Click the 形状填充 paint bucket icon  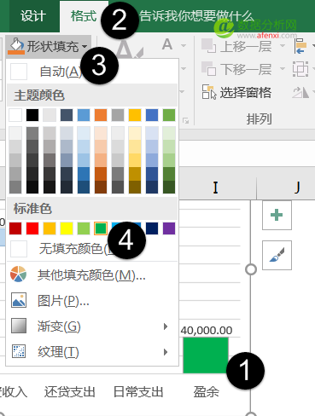[16, 45]
